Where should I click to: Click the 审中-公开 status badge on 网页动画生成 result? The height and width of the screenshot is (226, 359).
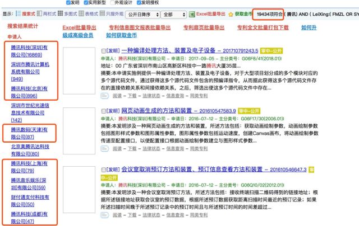(x=249, y=111)
